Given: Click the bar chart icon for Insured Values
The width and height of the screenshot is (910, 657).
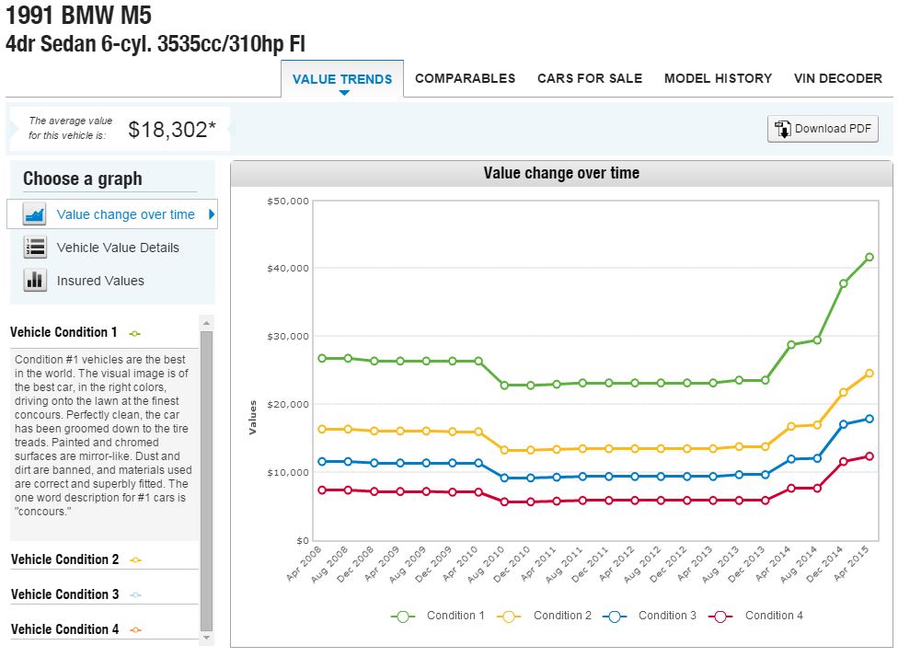Looking at the screenshot, I should pyautogui.click(x=35, y=281).
